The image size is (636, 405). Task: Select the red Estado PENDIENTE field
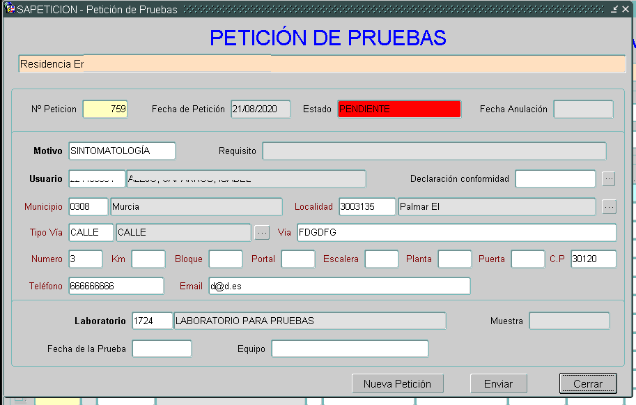pyautogui.click(x=399, y=109)
